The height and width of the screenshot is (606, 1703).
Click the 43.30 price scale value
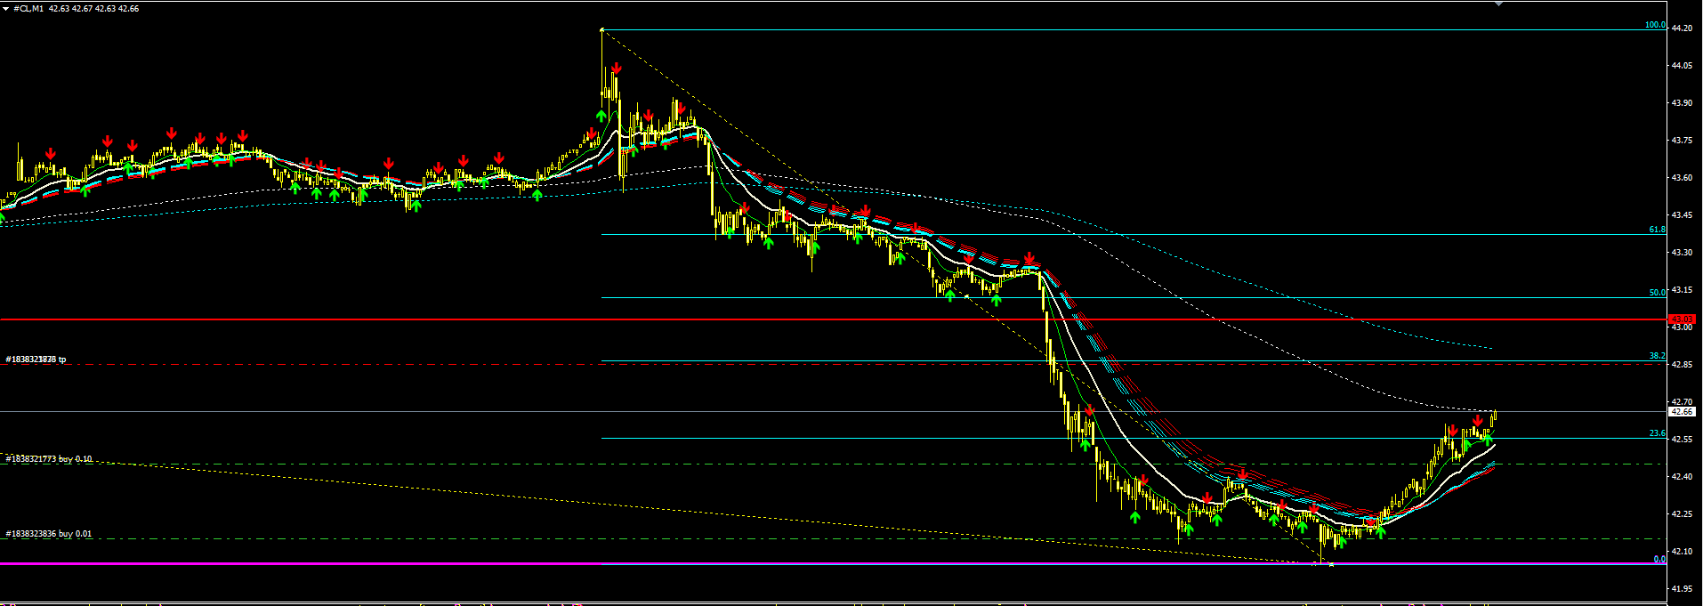point(1682,253)
